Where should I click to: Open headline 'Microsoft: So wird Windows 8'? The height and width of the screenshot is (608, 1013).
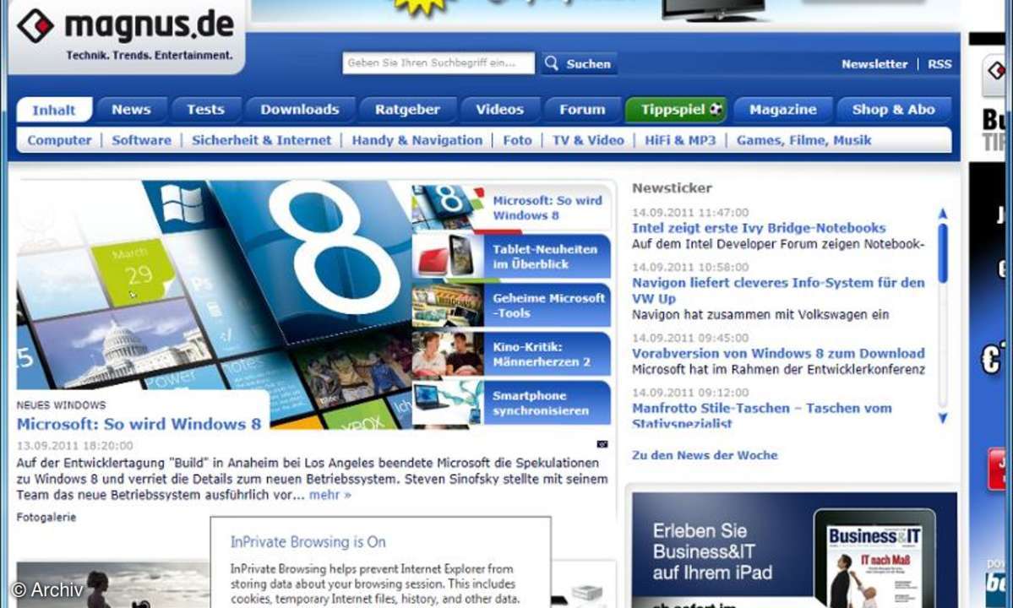(139, 424)
